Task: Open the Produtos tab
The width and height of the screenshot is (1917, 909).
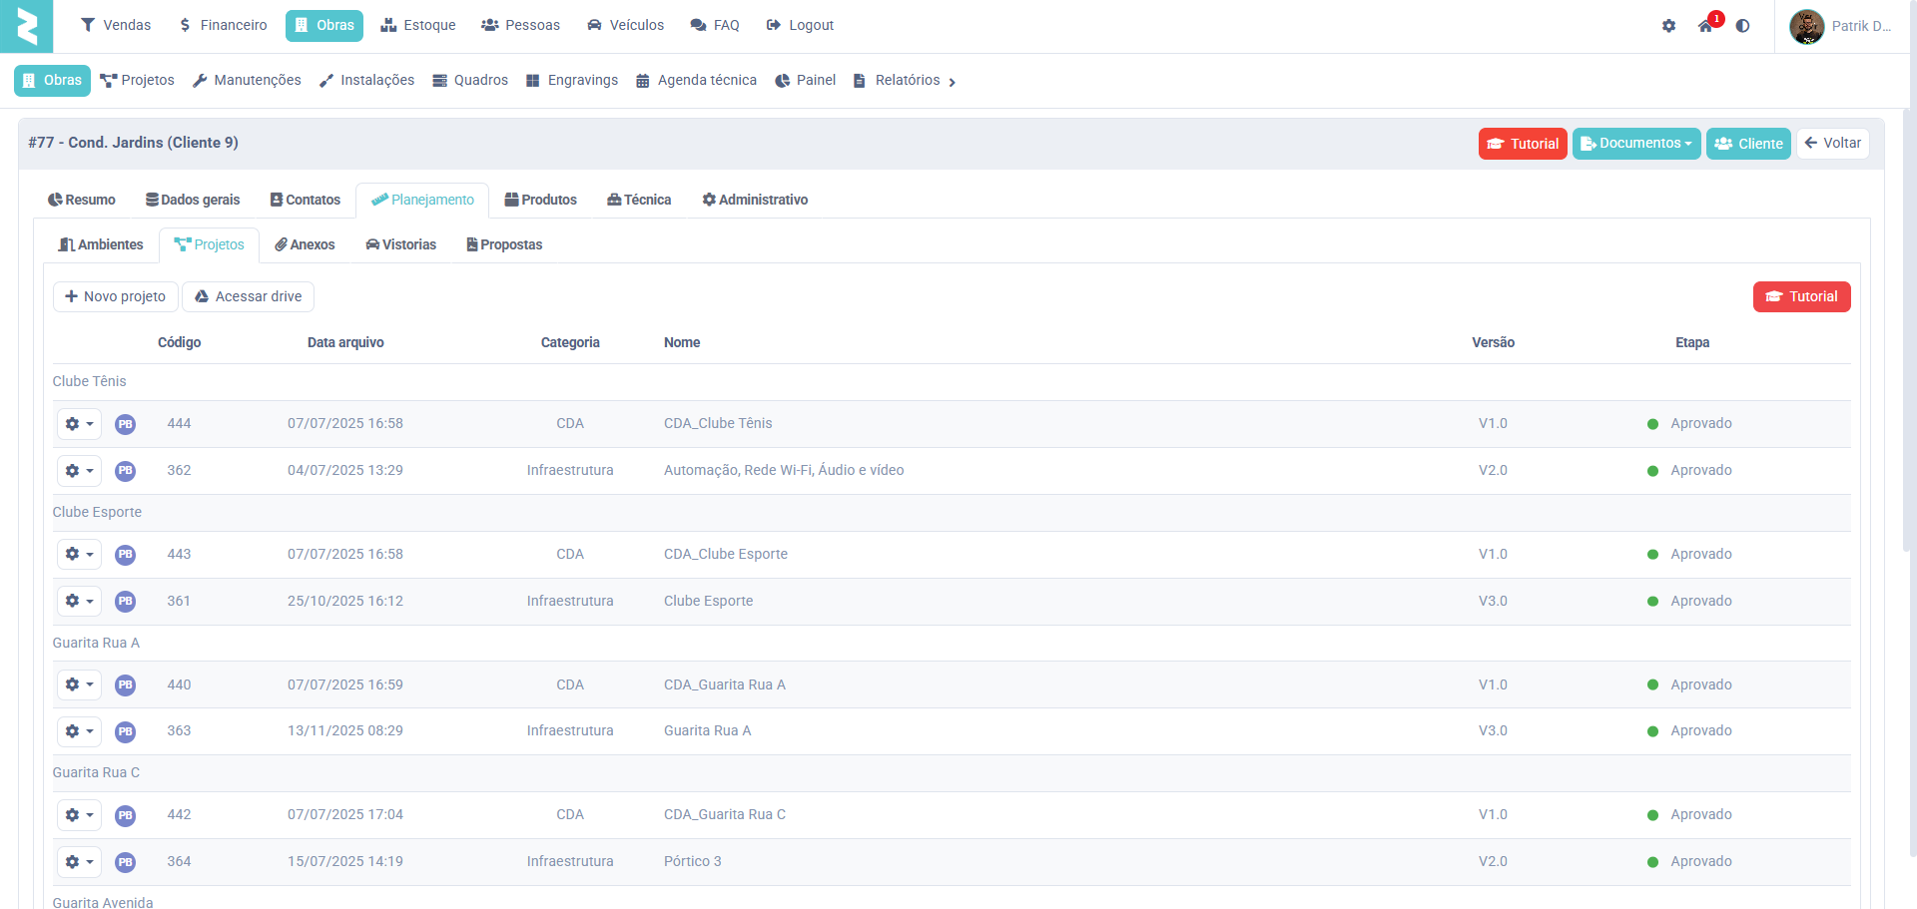Action: pyautogui.click(x=540, y=201)
